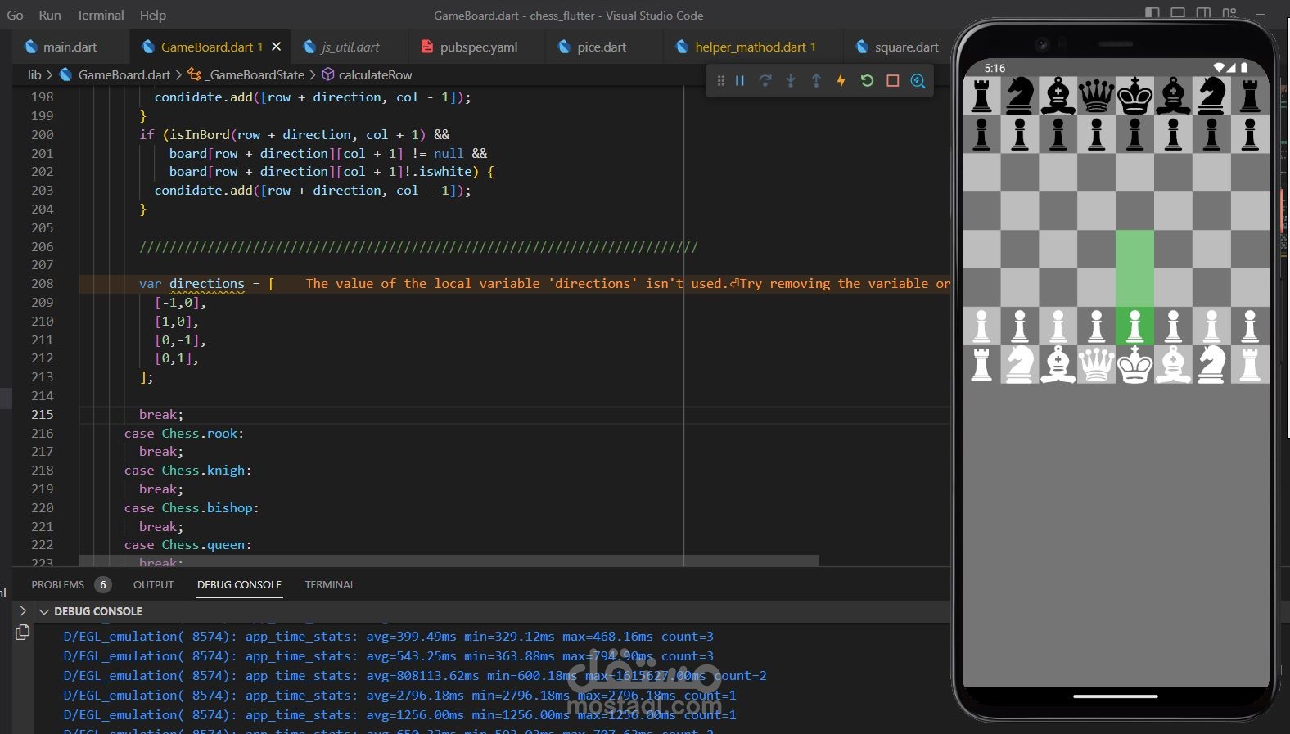
Task: Open the Terminal menu
Action: coord(100,15)
